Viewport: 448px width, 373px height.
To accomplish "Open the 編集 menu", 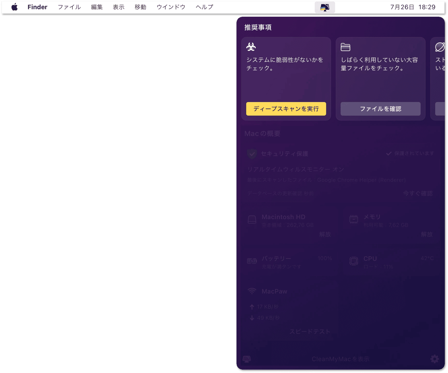I will [97, 7].
